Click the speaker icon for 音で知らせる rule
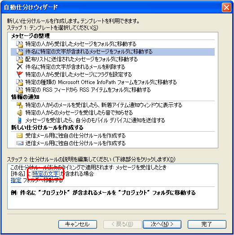Screen dimensions: 234x235 20,113
